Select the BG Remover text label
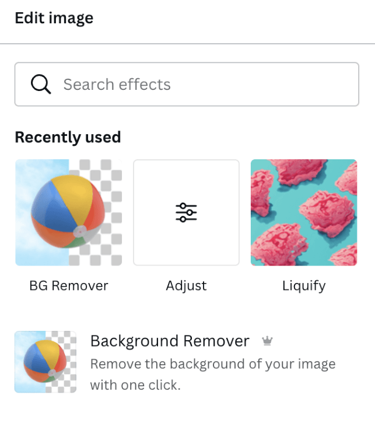Screen dimensions: 375x423 pos(68,286)
